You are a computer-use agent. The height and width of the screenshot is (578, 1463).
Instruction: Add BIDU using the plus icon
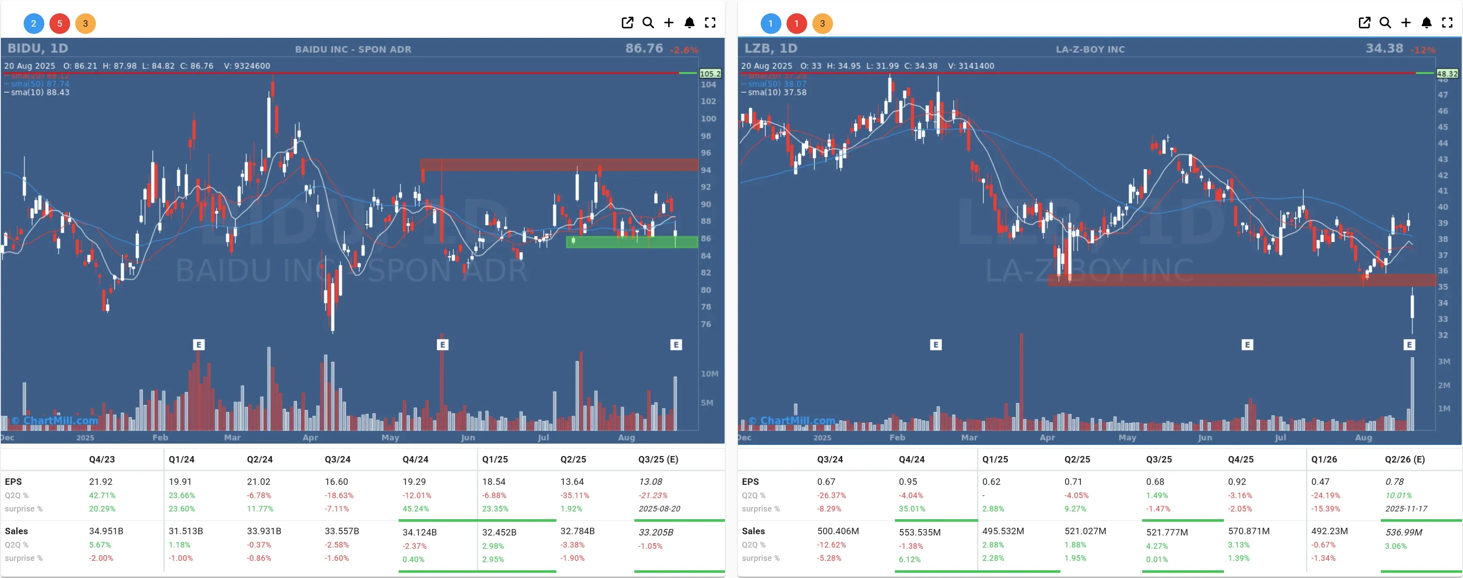(668, 23)
